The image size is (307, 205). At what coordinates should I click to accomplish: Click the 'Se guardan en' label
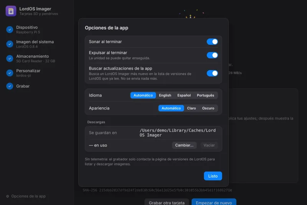(x=103, y=133)
